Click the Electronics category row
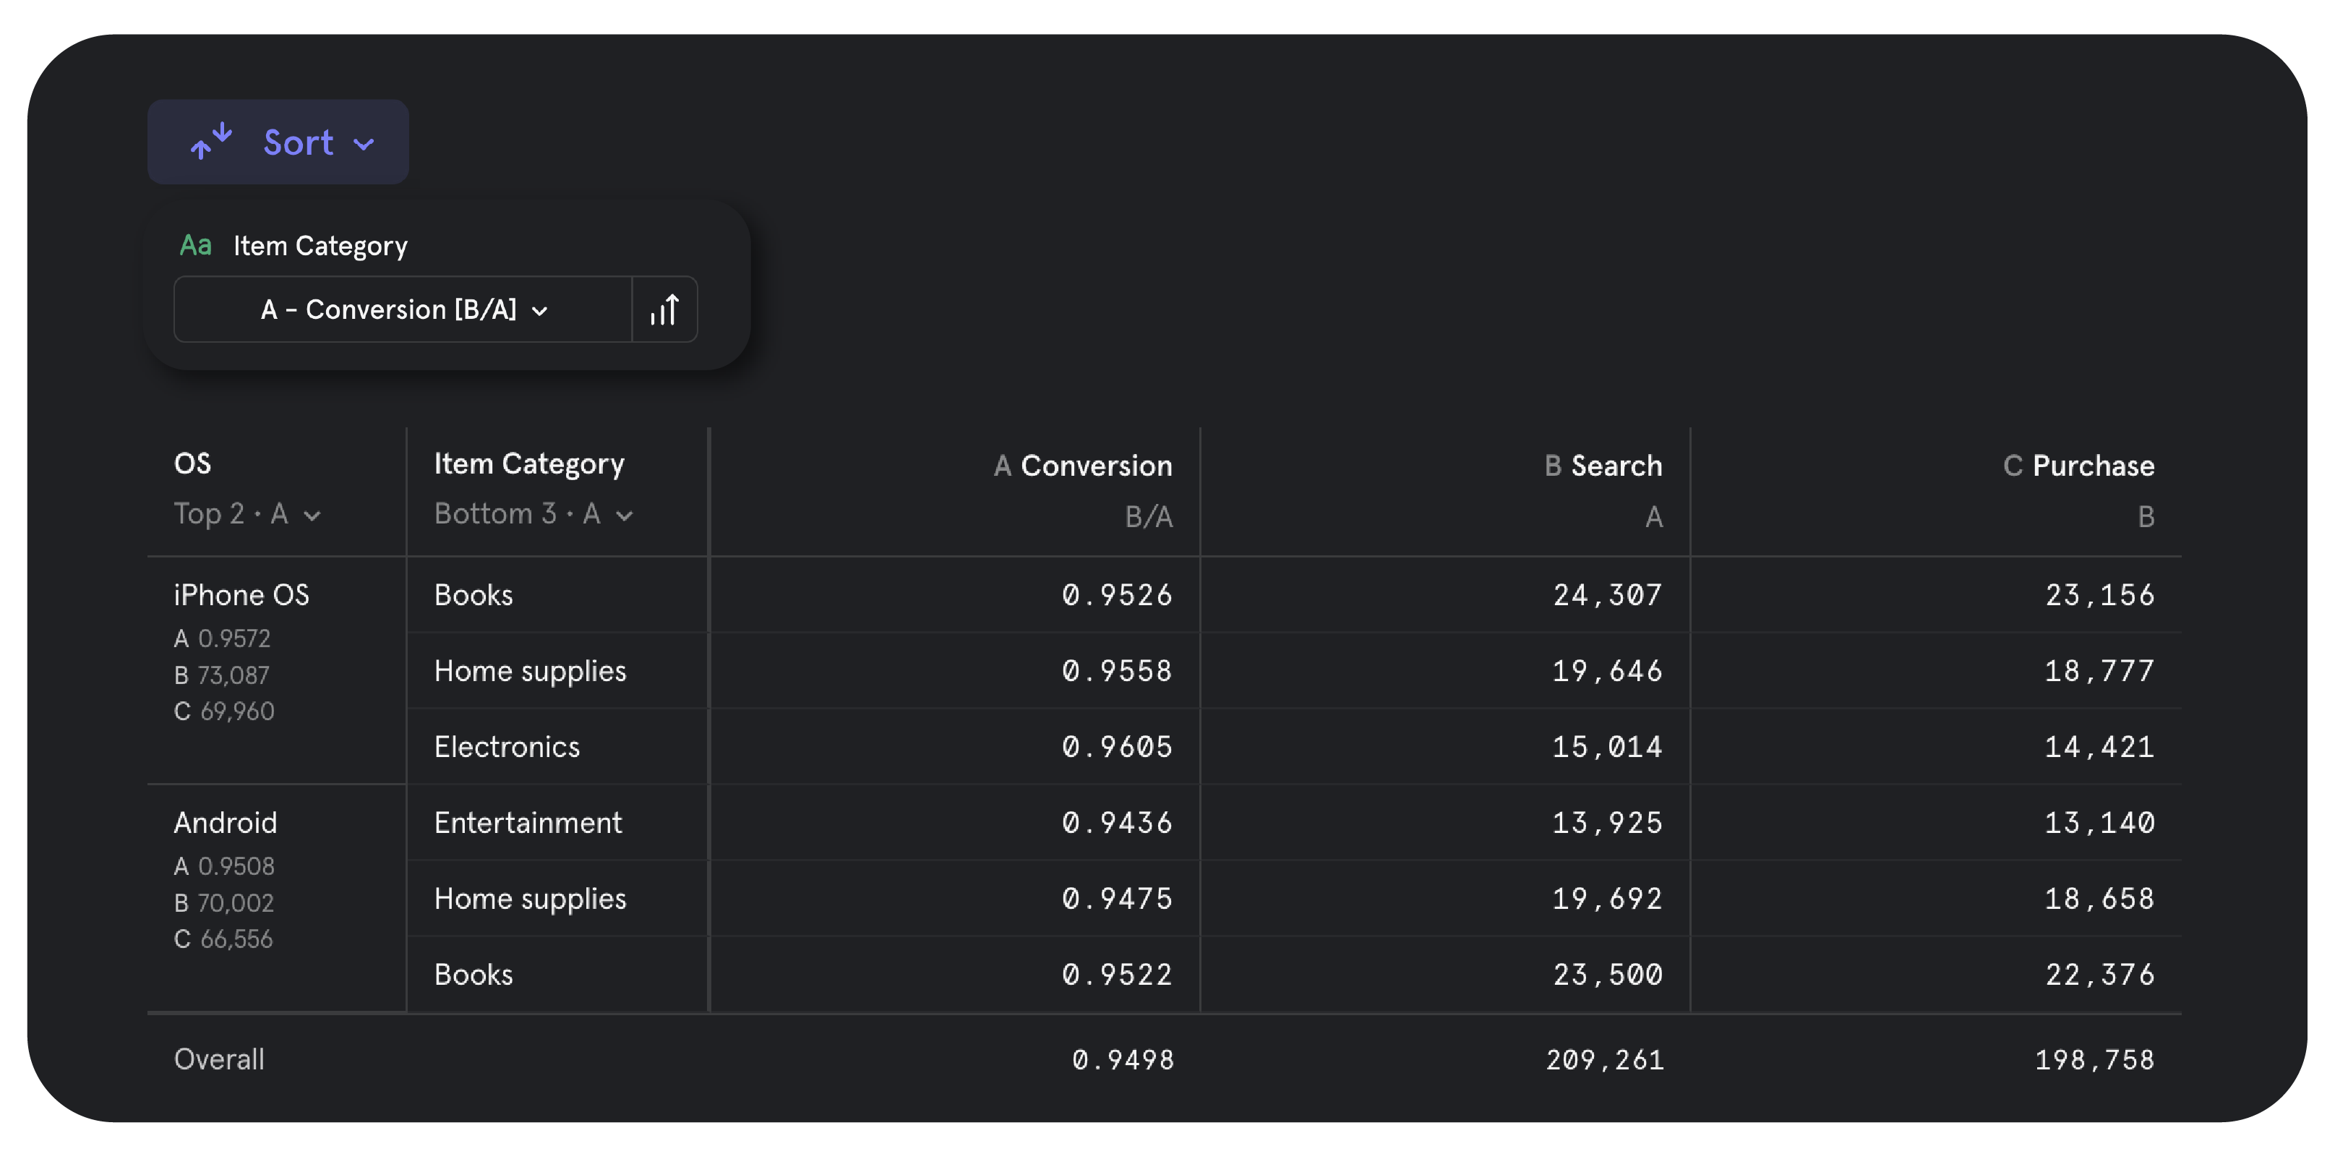The height and width of the screenshot is (1154, 2335). (x=507, y=746)
